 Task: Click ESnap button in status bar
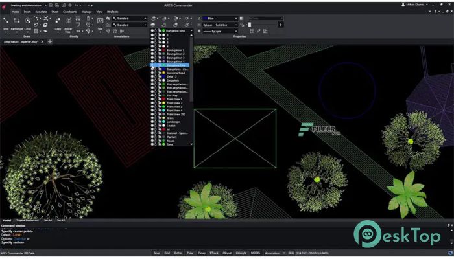(x=202, y=253)
